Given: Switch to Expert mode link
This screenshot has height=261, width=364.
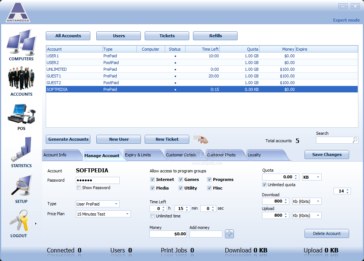Looking at the screenshot, I should click(347, 20).
